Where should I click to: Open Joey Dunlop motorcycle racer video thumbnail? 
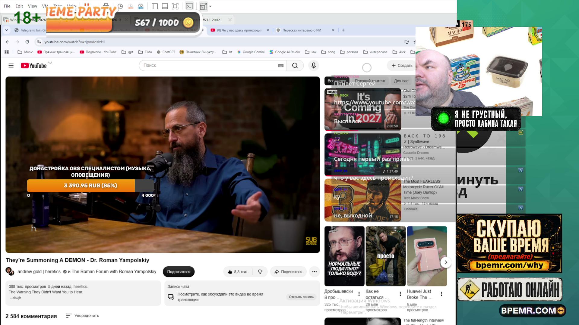click(363, 200)
